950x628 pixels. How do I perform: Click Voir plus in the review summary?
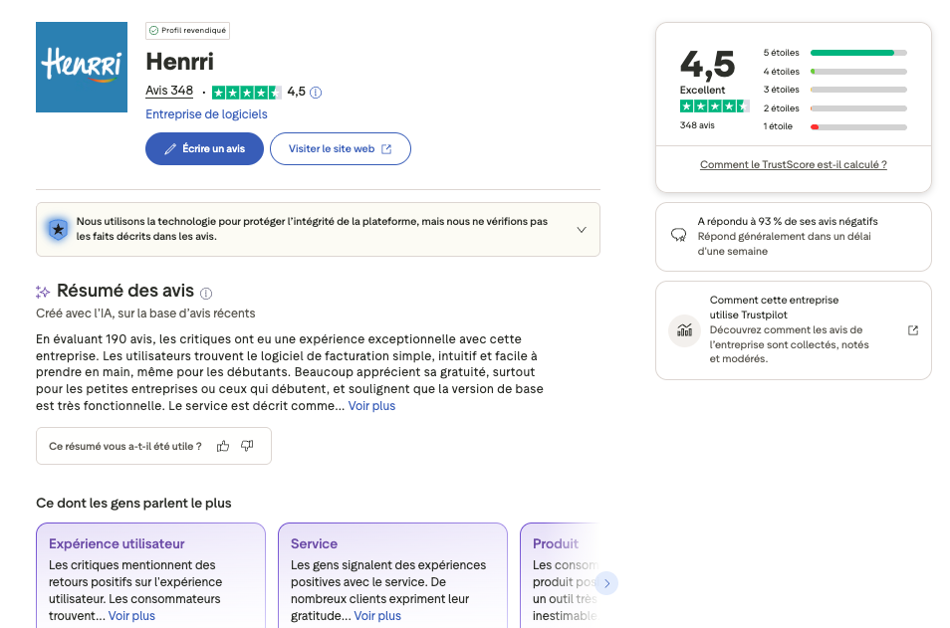371,406
